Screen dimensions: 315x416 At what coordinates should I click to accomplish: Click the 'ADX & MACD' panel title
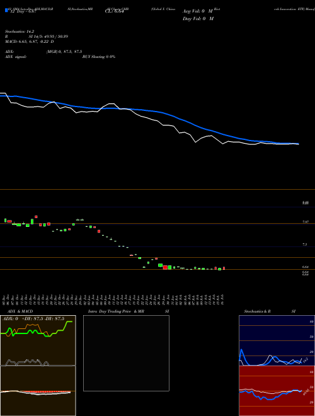20,311
